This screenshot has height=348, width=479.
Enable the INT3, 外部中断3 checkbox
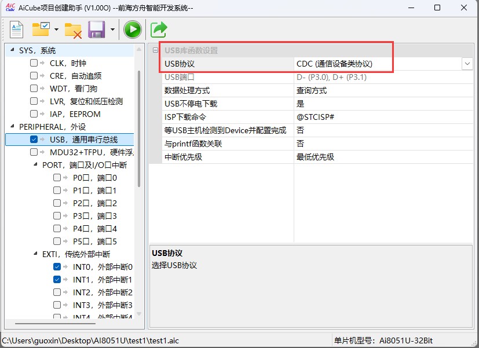click(57, 305)
